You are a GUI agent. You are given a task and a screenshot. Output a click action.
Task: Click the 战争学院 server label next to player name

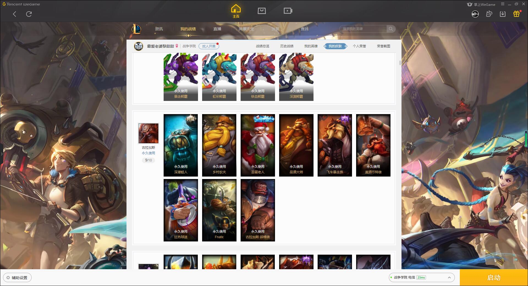click(x=189, y=46)
